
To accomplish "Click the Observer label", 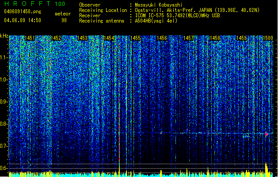I will [x=90, y=5].
